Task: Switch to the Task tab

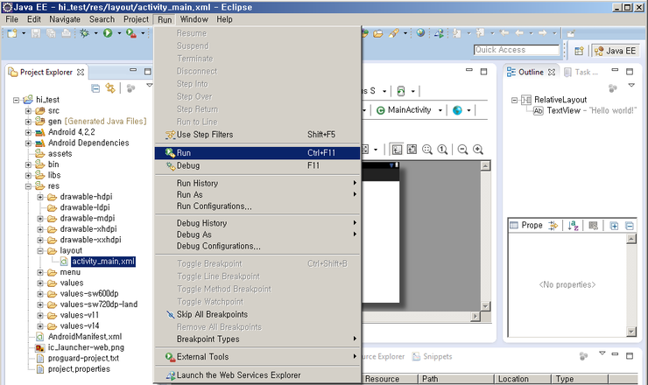Action: [x=581, y=72]
